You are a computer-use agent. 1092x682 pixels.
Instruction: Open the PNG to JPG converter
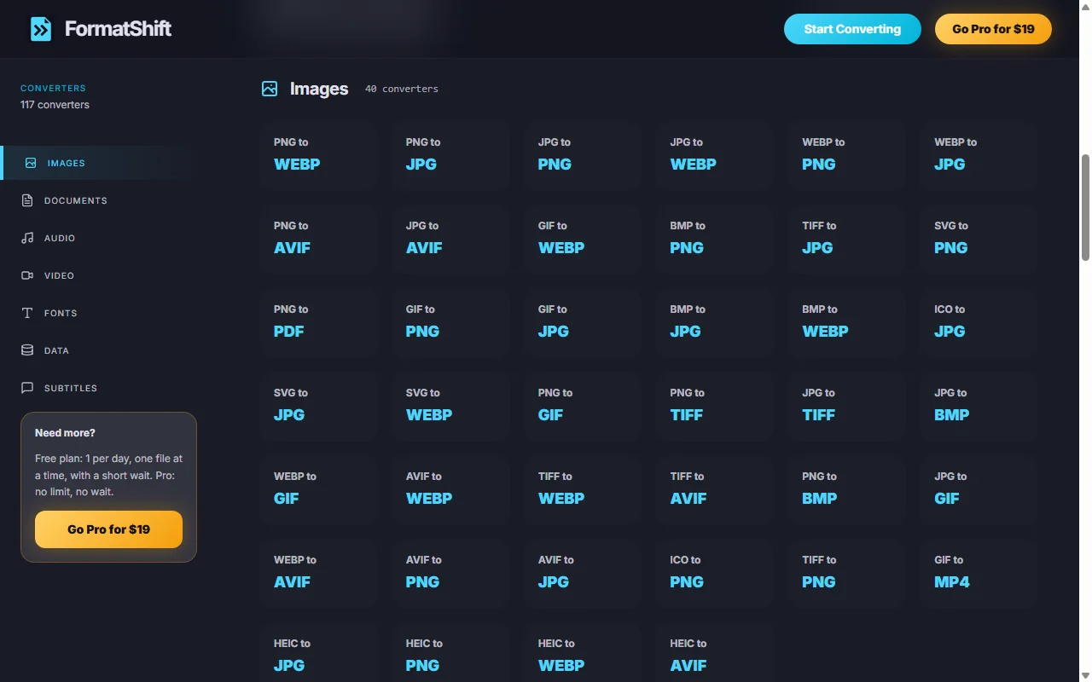(451, 154)
